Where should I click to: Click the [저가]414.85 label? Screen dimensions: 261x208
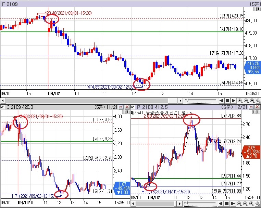(x=231, y=83)
